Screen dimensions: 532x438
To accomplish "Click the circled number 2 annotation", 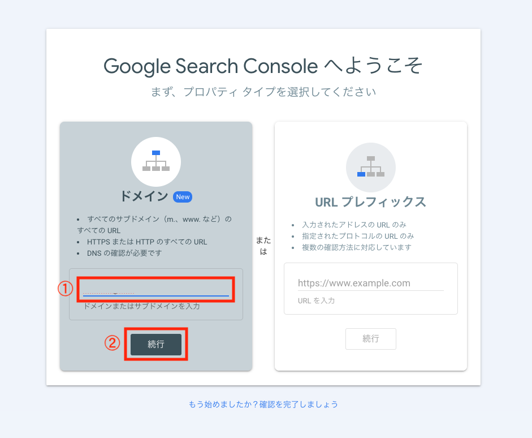I will (112, 343).
